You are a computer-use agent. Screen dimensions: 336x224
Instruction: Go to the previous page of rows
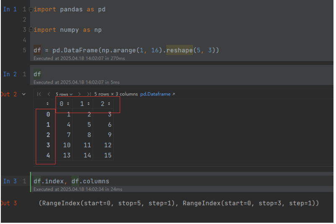click(x=49, y=94)
